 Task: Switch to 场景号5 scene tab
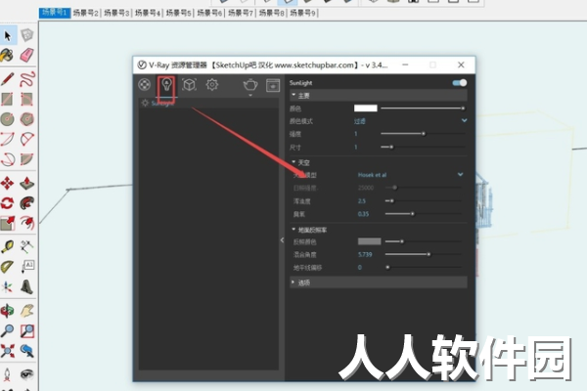[179, 13]
